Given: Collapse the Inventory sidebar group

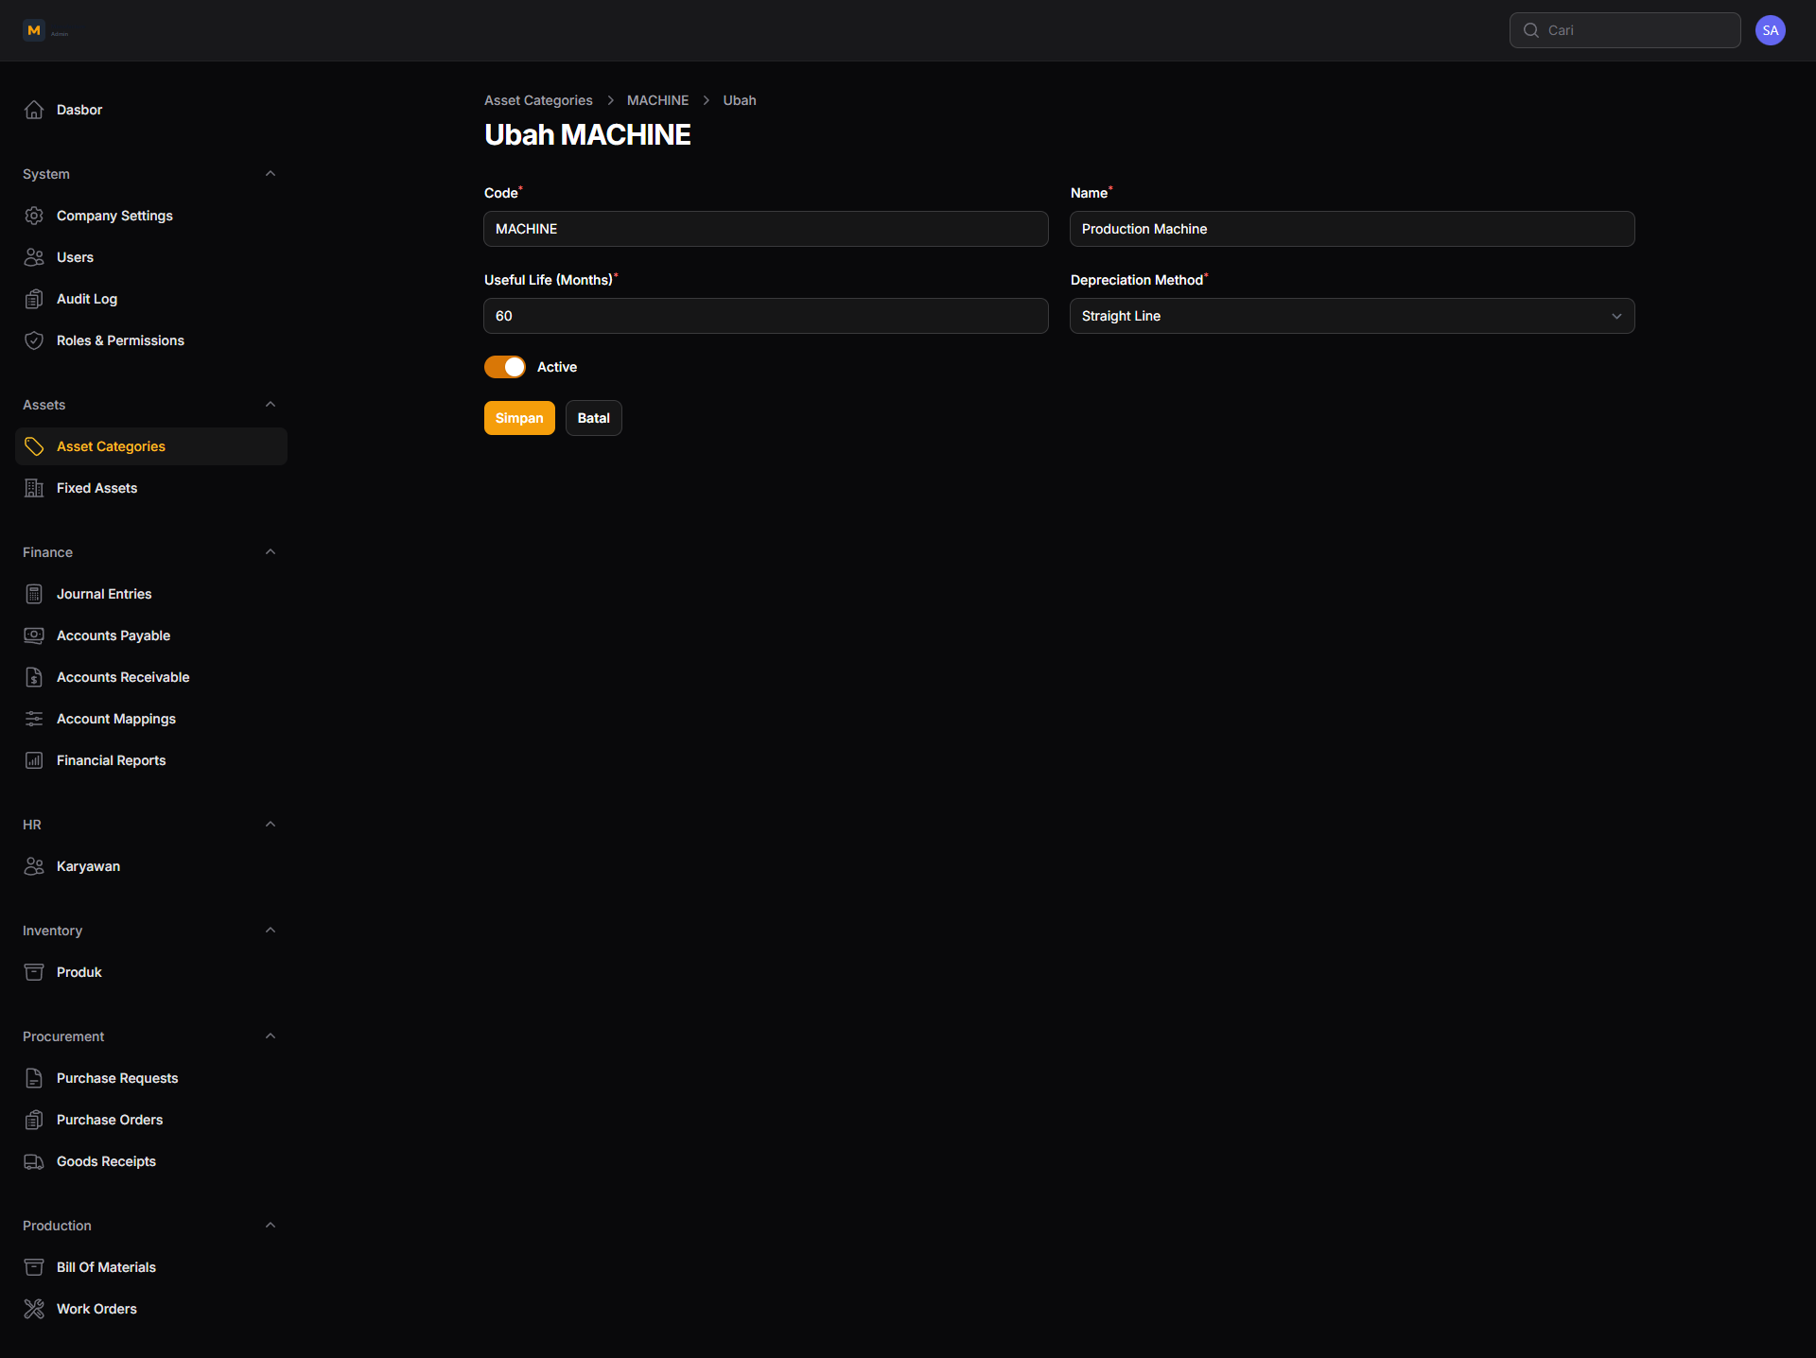Looking at the screenshot, I should (x=271, y=931).
